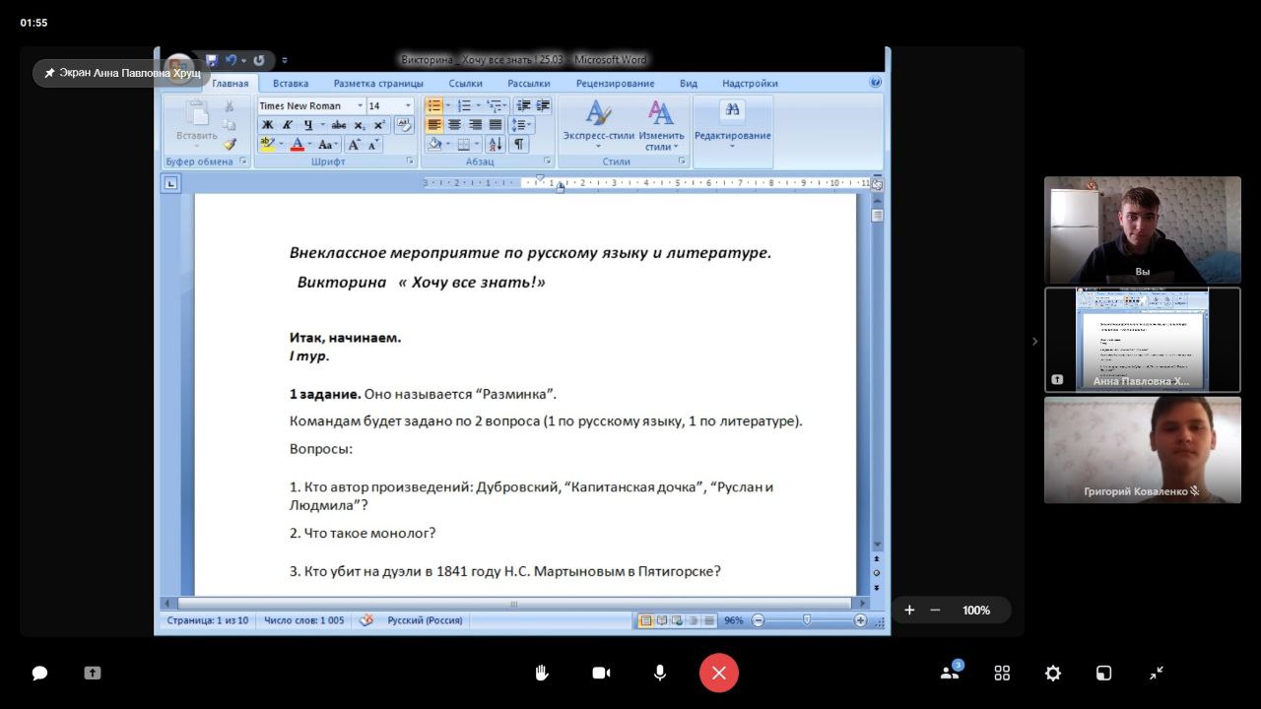
Task: Decrease font size with shrink font icon
Action: [x=373, y=144]
